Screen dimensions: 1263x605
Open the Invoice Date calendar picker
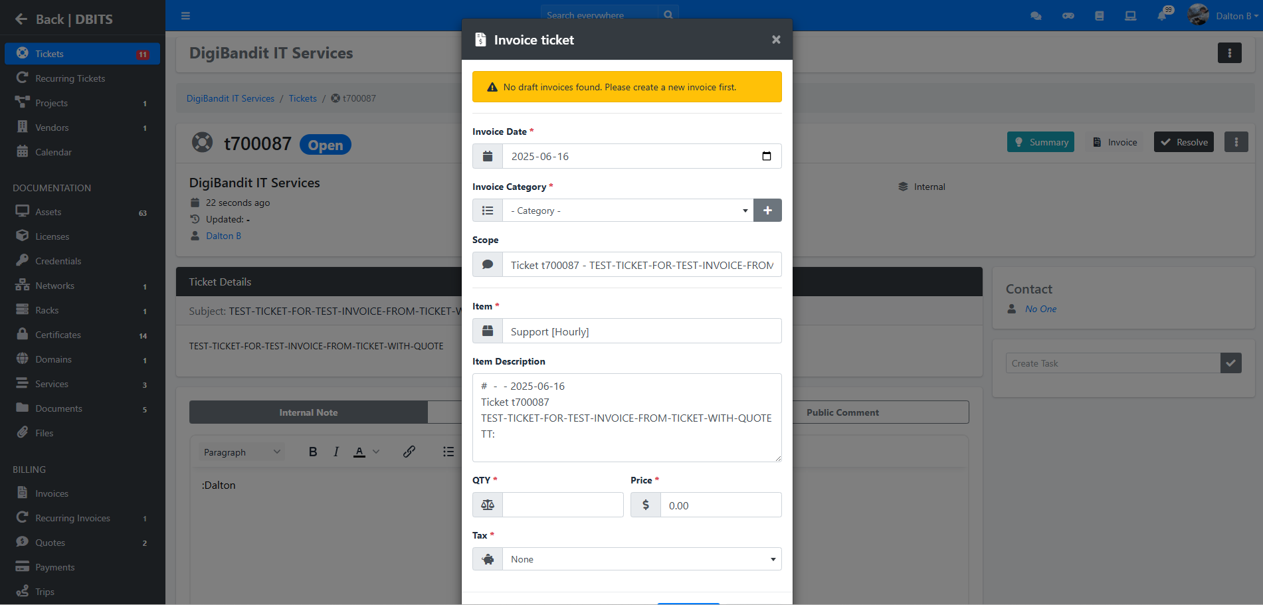tap(767, 156)
